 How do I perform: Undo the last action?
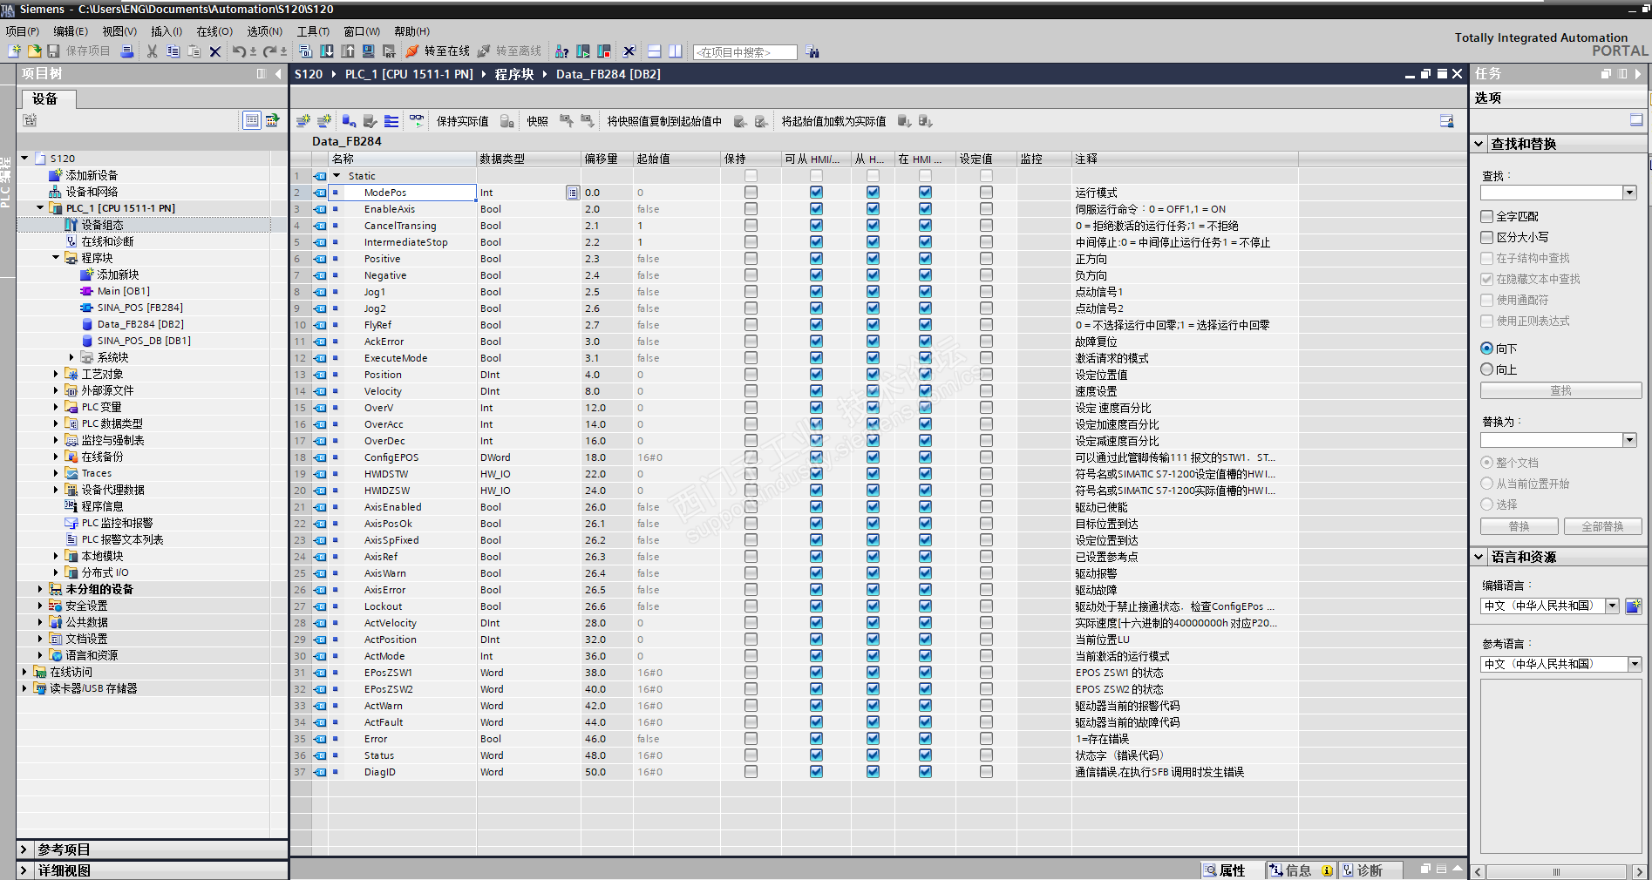[x=239, y=51]
